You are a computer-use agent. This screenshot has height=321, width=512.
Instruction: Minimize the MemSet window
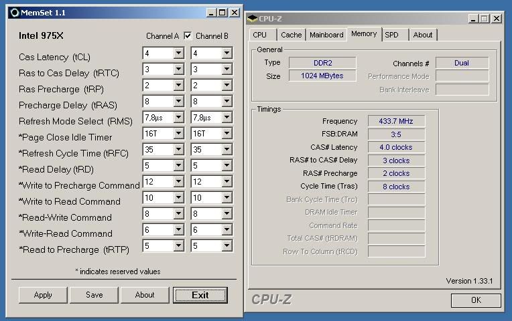[212, 13]
